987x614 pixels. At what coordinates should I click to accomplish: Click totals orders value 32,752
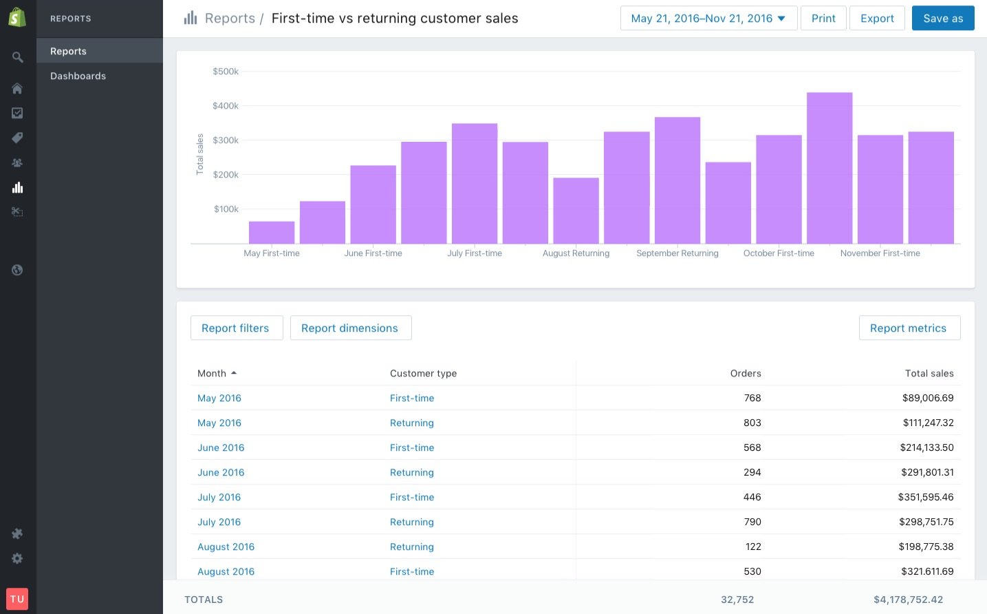737,600
